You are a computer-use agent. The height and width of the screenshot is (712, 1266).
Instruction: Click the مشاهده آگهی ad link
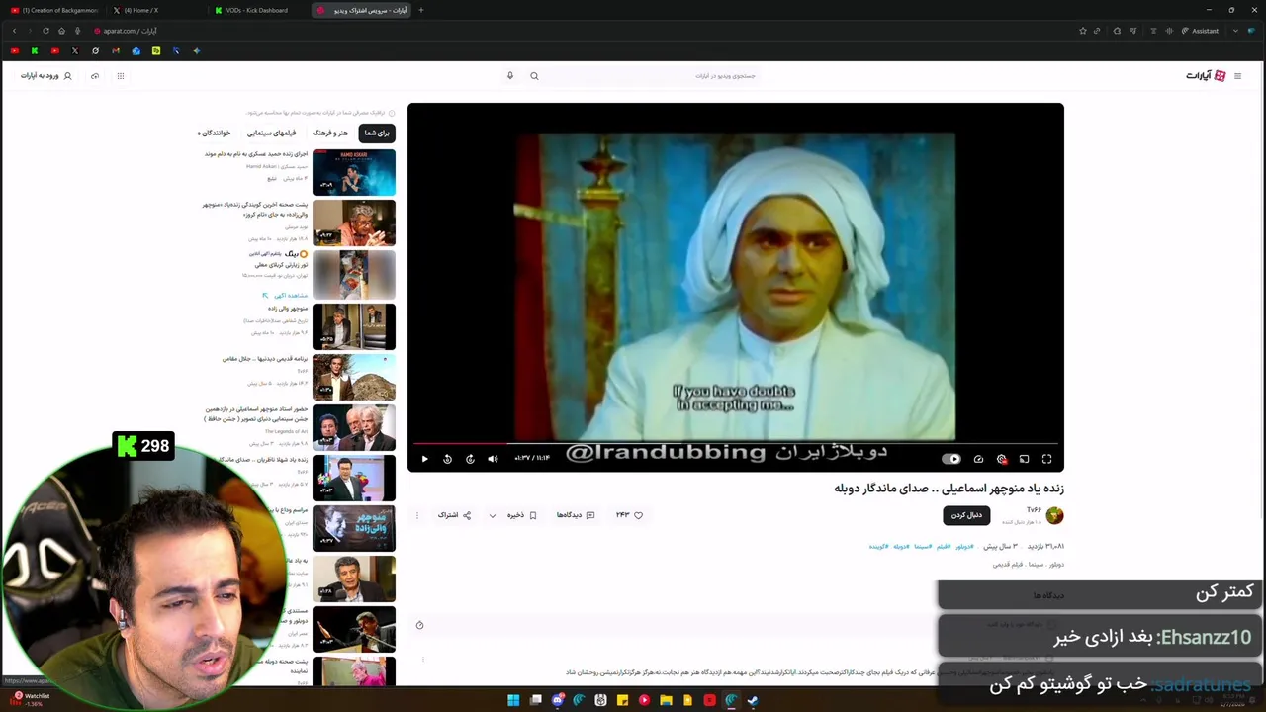[x=285, y=295]
